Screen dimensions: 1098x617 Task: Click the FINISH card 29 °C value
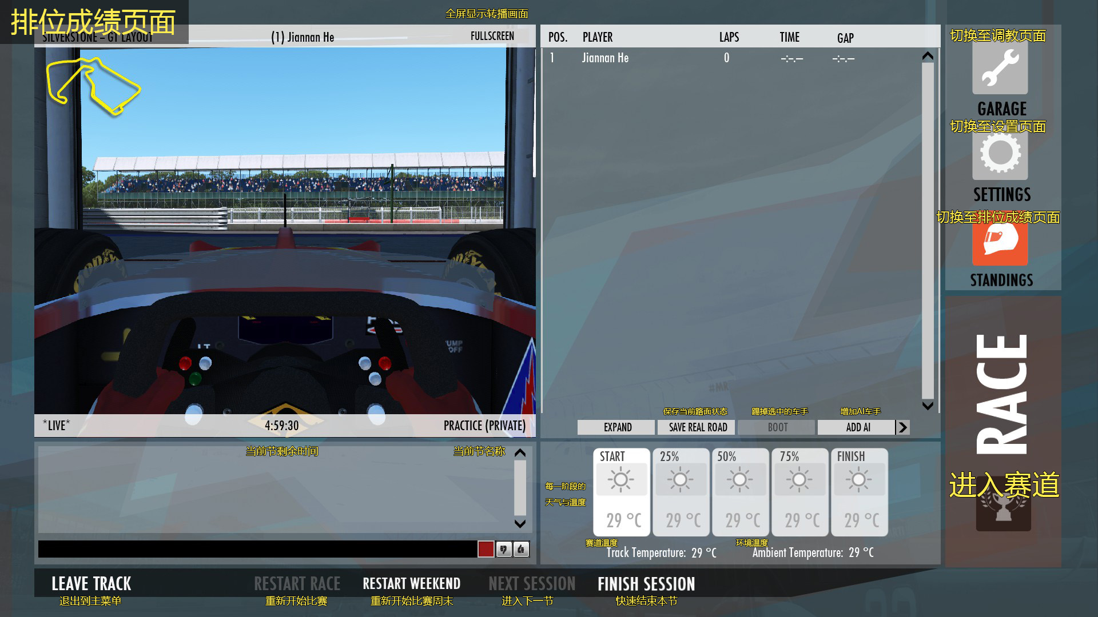pos(862,520)
